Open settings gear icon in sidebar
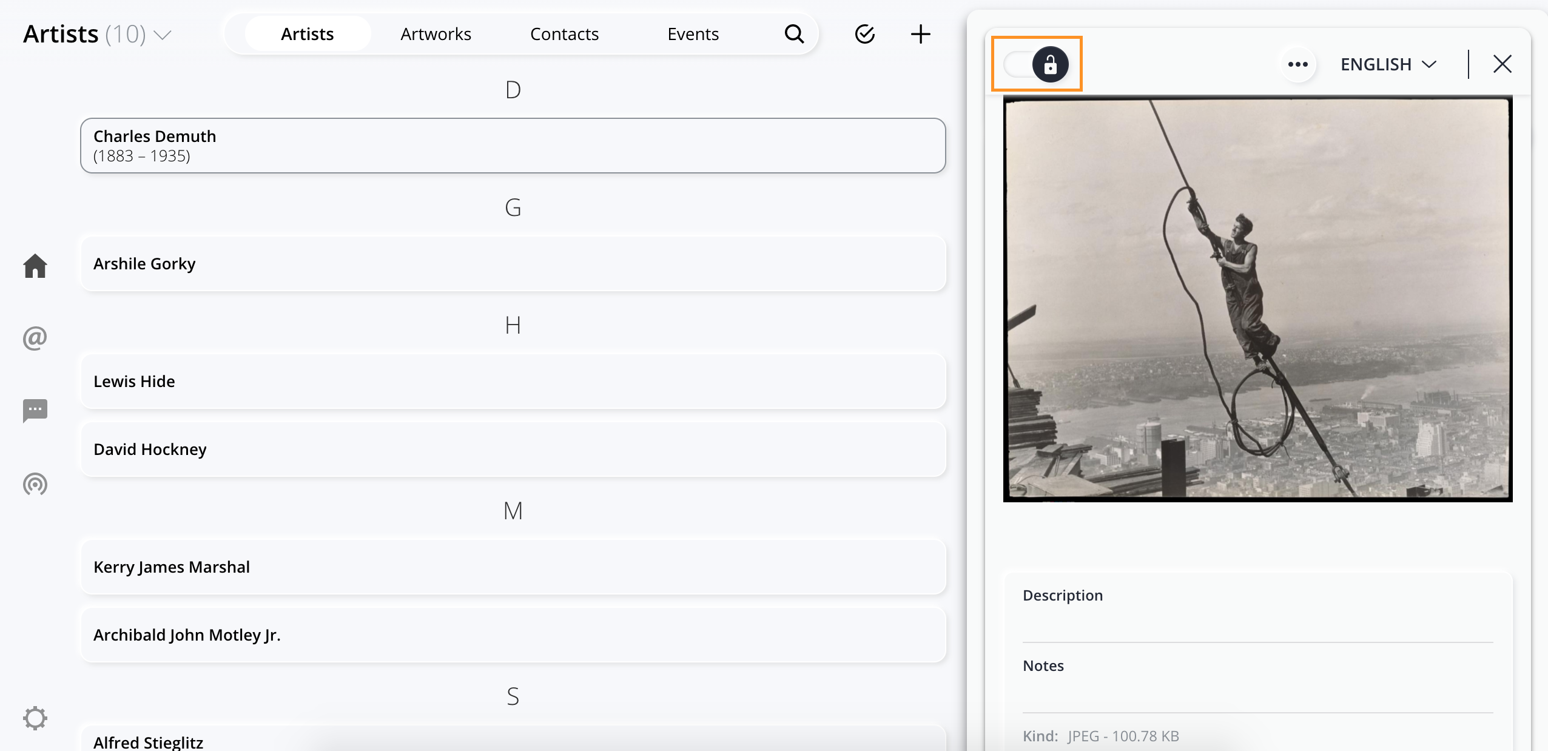The width and height of the screenshot is (1548, 751). (x=35, y=718)
